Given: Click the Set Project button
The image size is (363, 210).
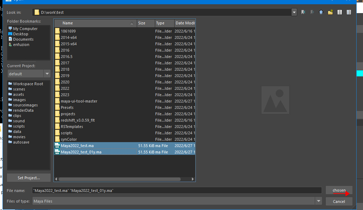Looking at the screenshot, I should 29,177.
